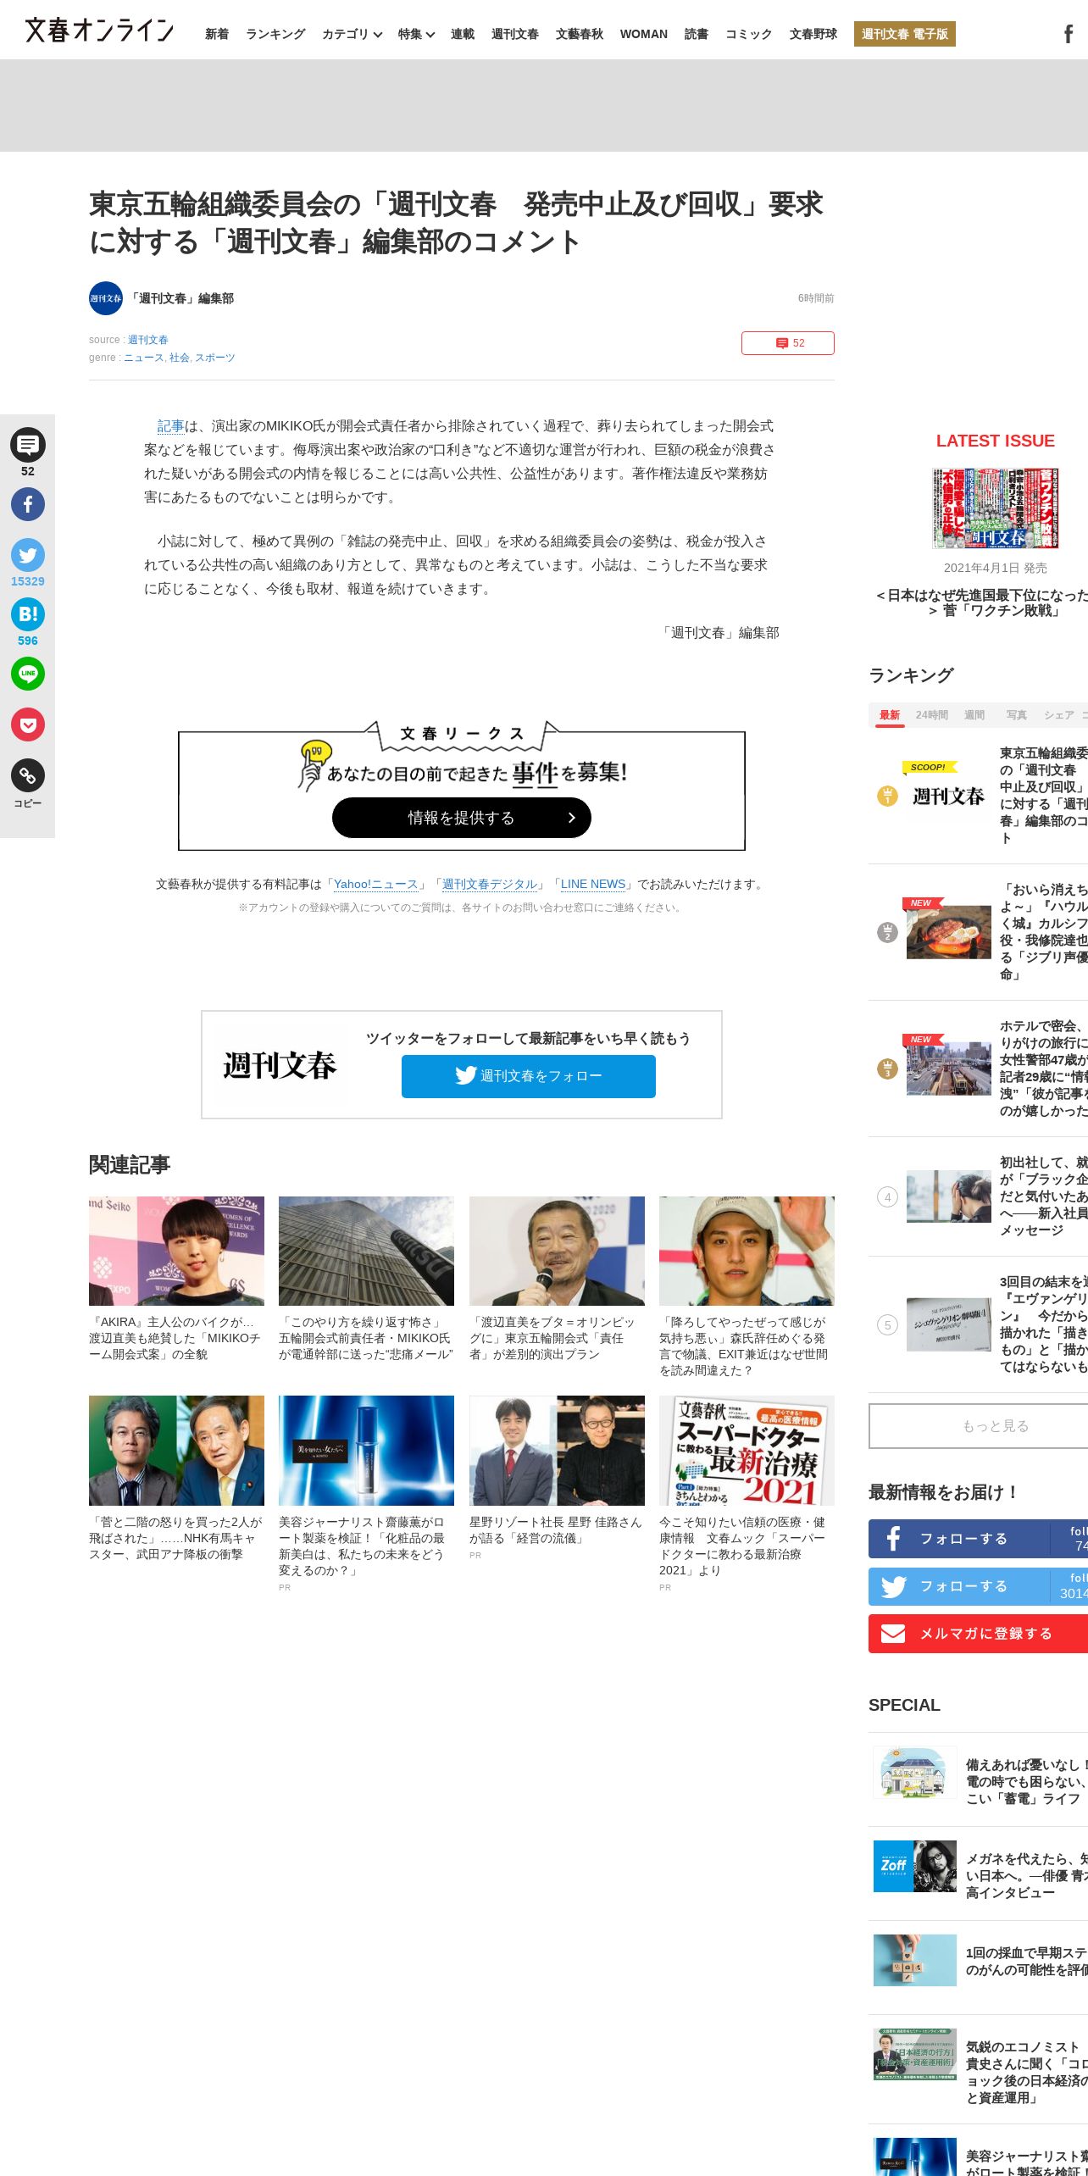Expand the カテゴリ dropdown menu

tap(352, 34)
